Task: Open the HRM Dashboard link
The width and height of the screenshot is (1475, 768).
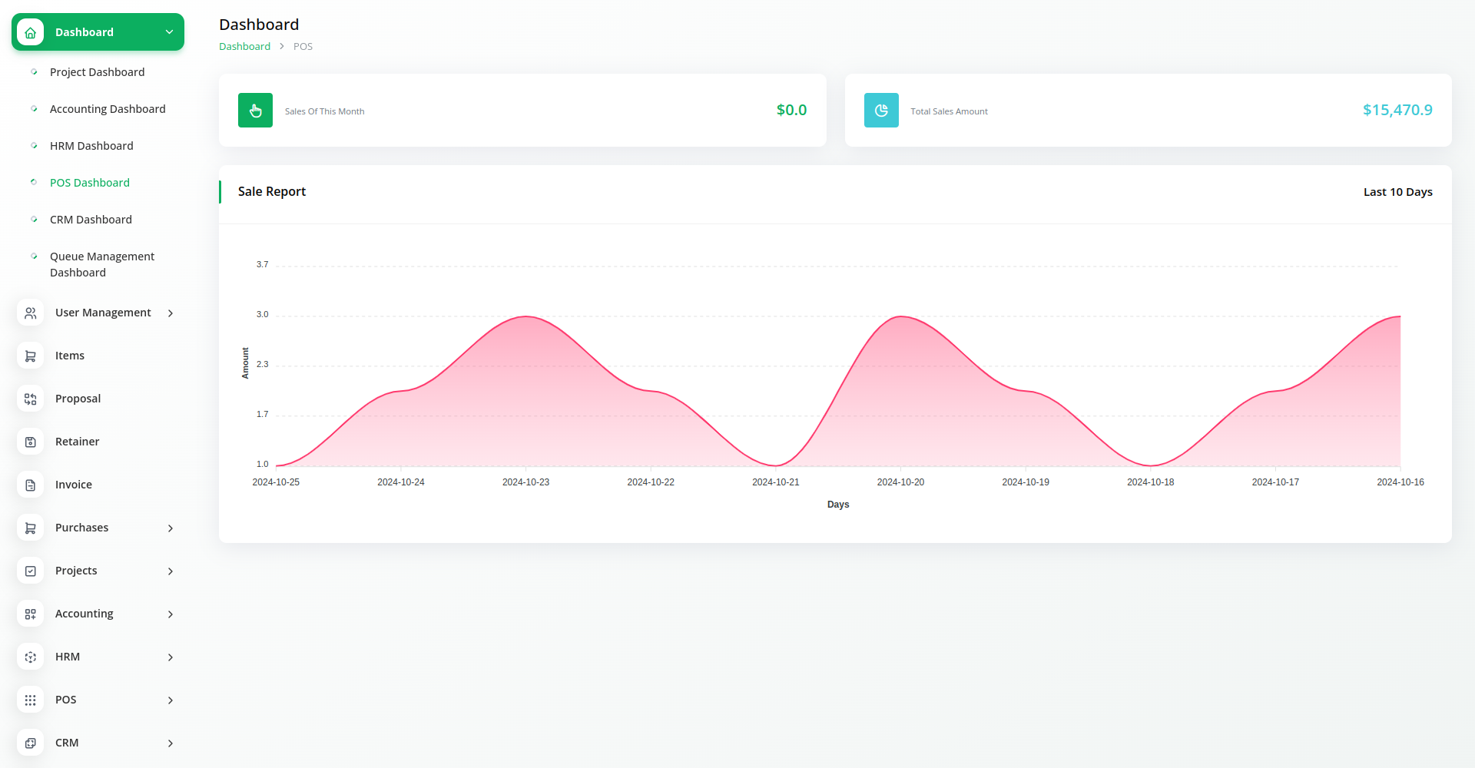Action: point(91,146)
